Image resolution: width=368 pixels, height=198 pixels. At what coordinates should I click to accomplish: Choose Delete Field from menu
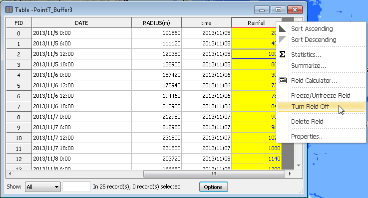(307, 121)
